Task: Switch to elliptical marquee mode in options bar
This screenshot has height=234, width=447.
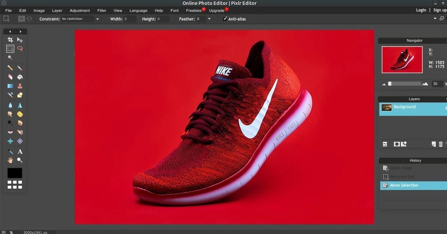Action: pos(29,19)
